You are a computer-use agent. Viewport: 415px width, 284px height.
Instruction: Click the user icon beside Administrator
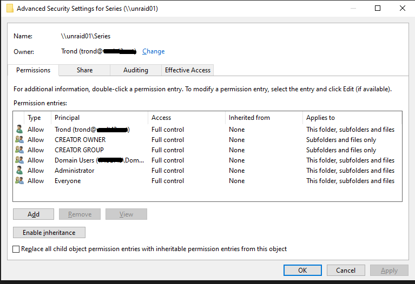pos(19,171)
